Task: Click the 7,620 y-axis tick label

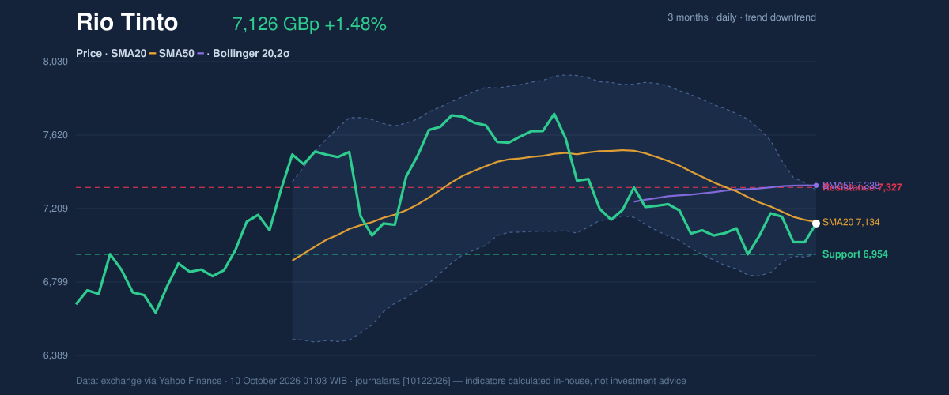Action: [x=55, y=135]
